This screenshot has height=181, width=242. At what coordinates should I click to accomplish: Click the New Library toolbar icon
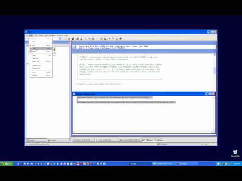101,38
